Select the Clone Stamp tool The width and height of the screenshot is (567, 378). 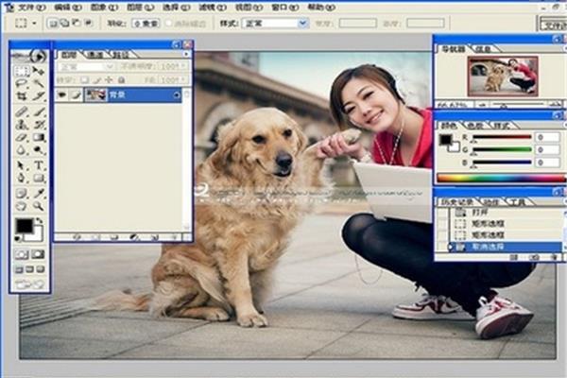pyautogui.click(x=22, y=125)
